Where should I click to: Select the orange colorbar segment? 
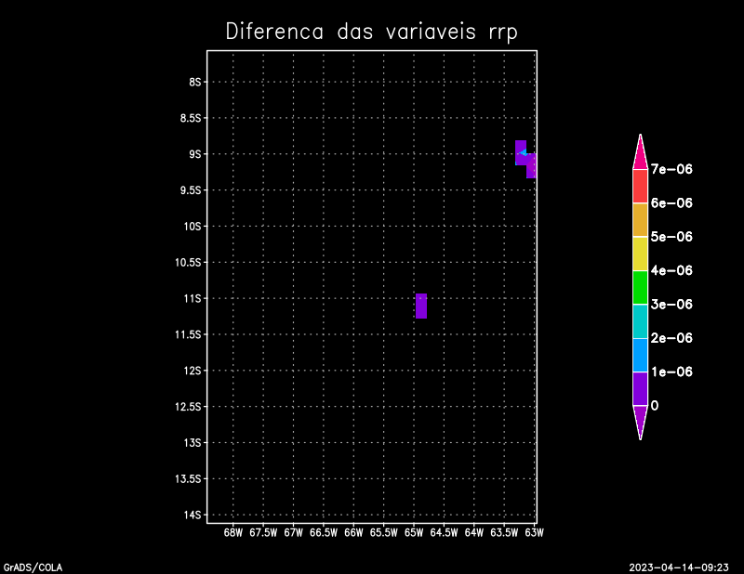point(640,219)
